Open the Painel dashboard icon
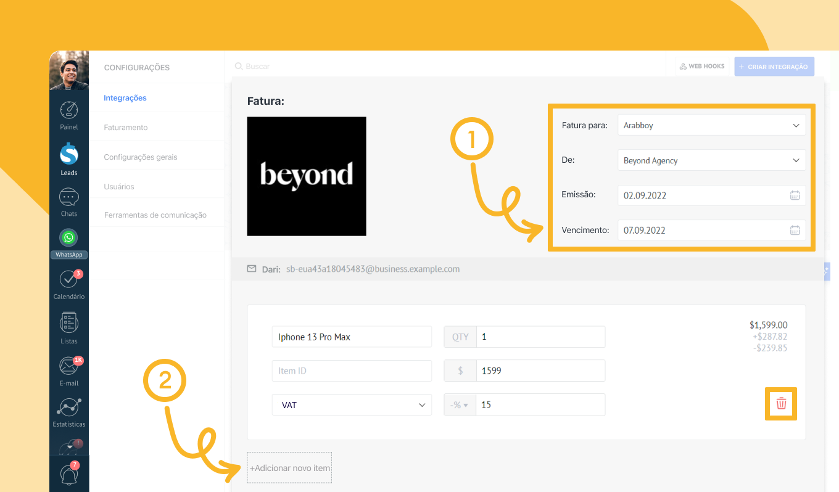 pyautogui.click(x=69, y=111)
